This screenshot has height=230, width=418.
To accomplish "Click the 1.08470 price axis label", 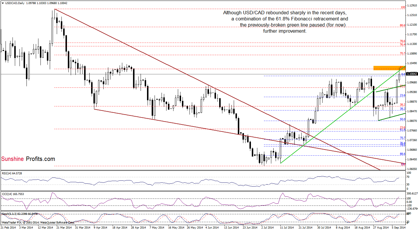I will coord(412,111).
